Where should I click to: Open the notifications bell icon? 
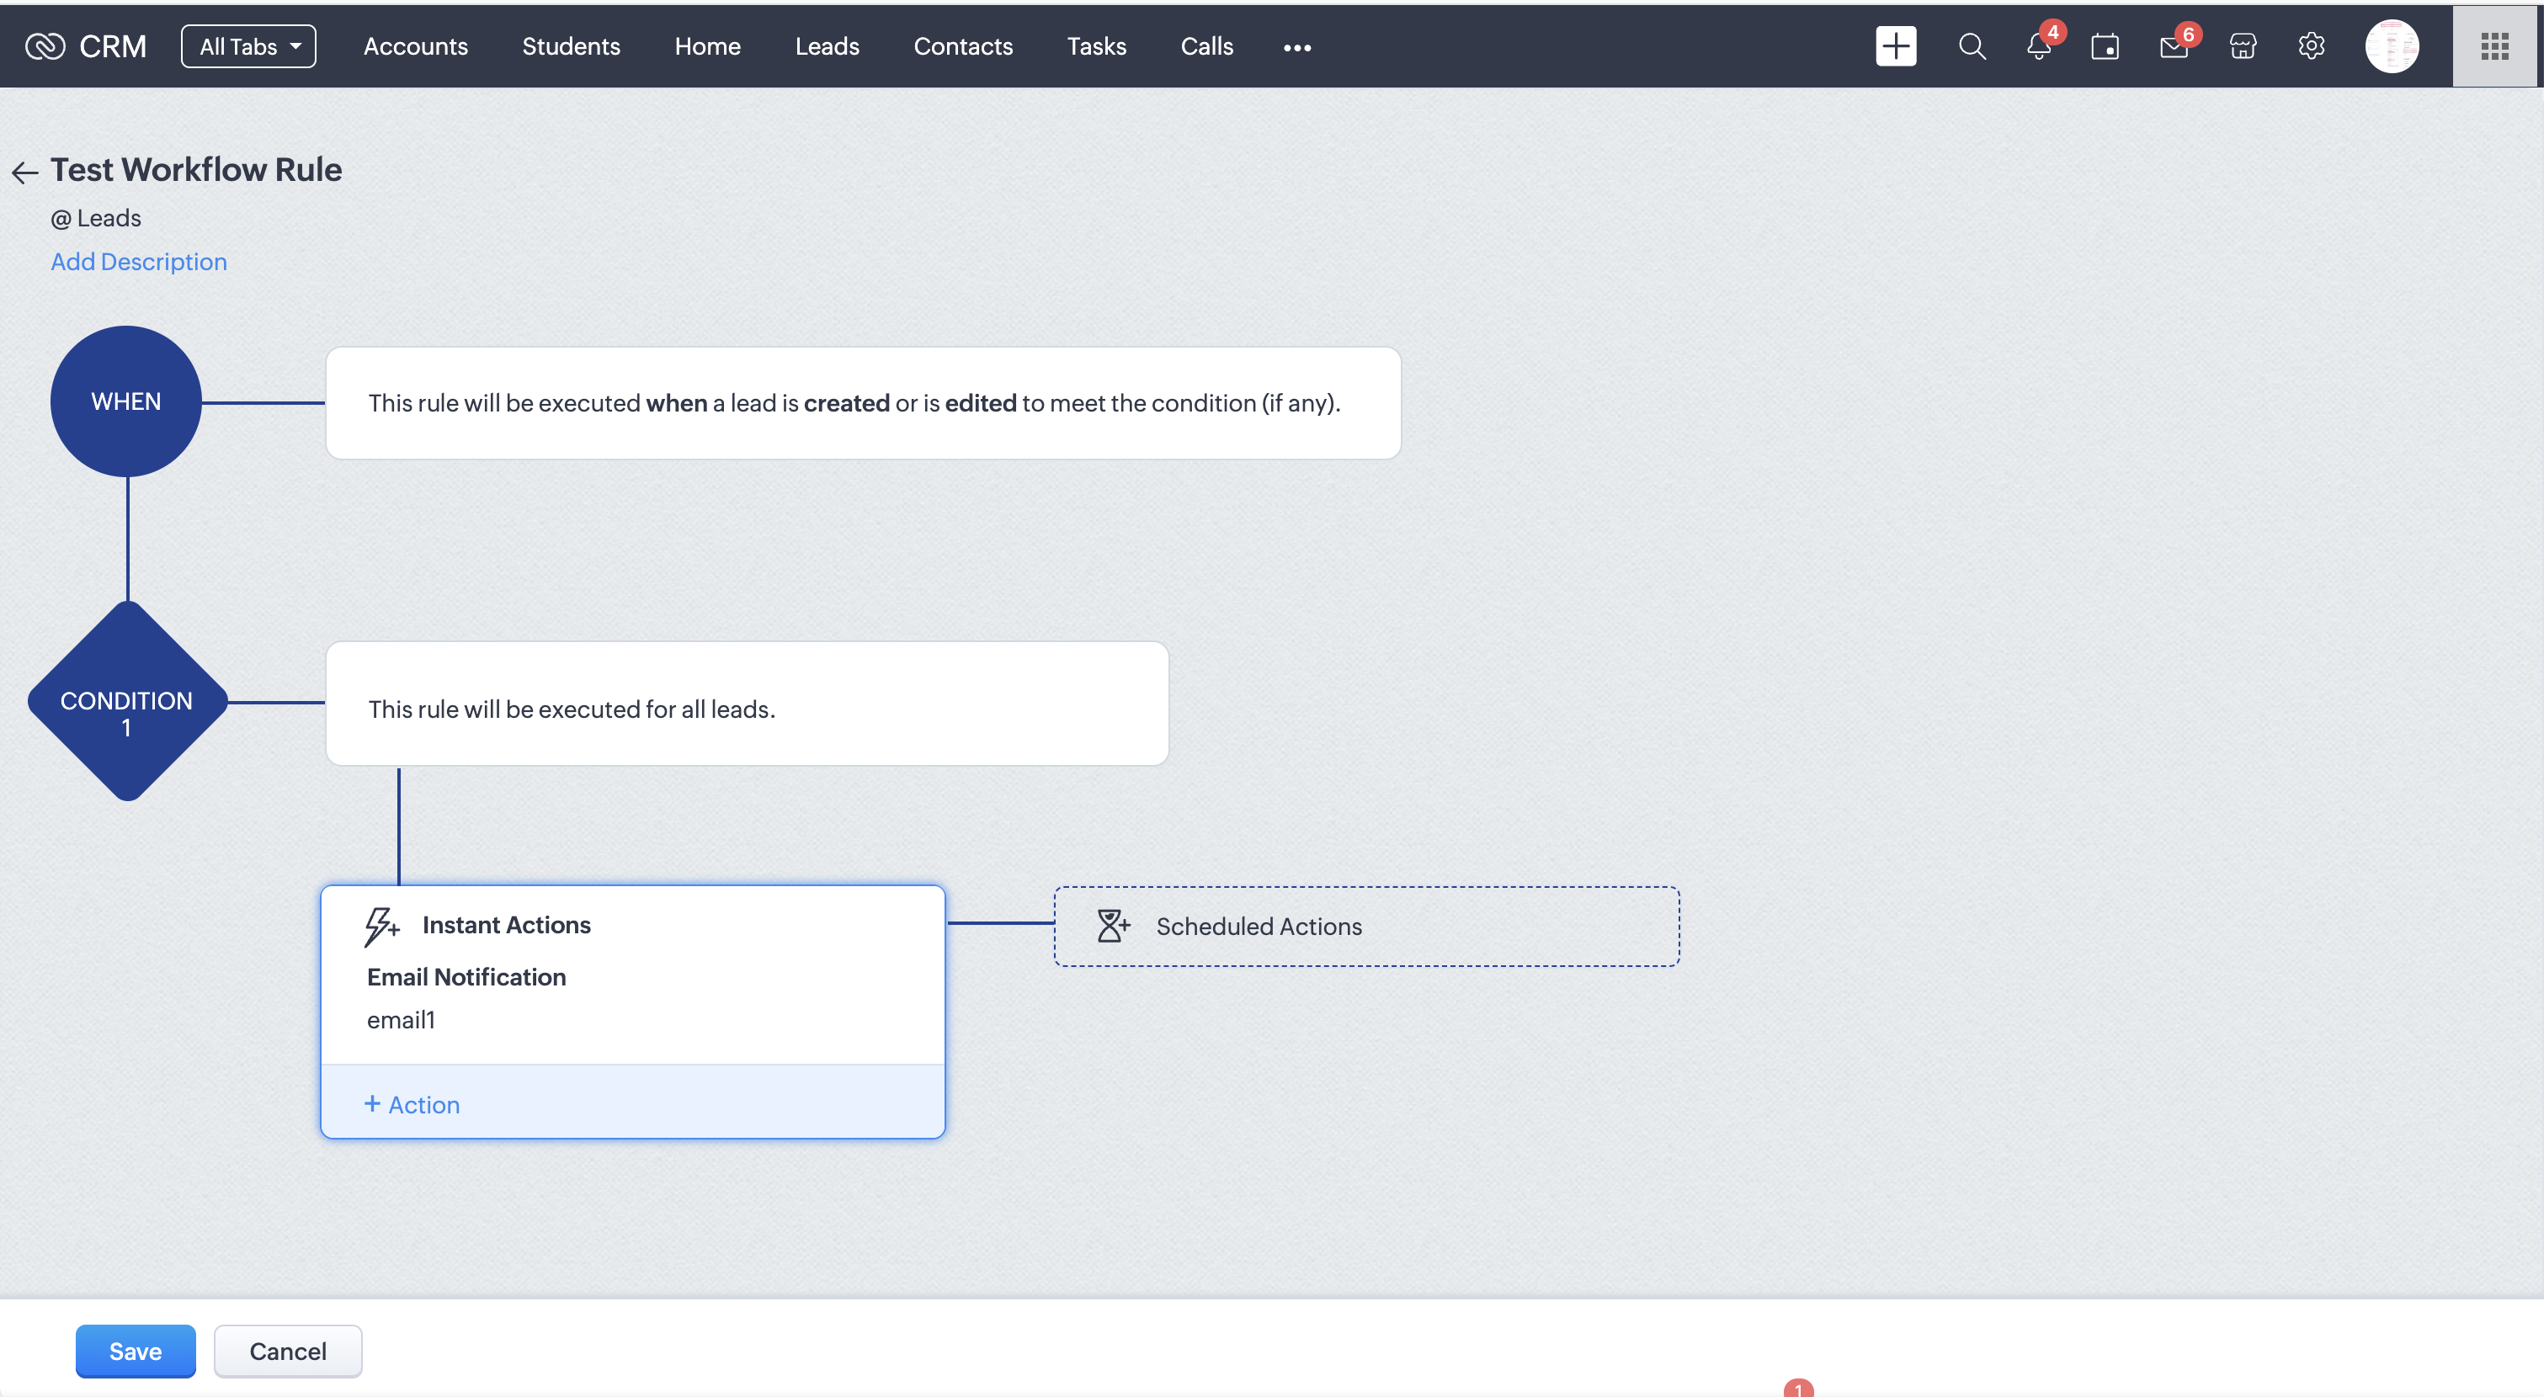click(2038, 46)
